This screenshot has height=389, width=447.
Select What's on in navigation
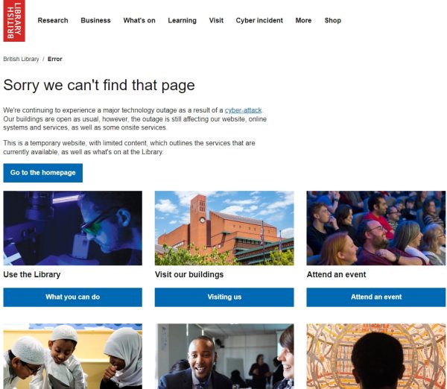[139, 21]
